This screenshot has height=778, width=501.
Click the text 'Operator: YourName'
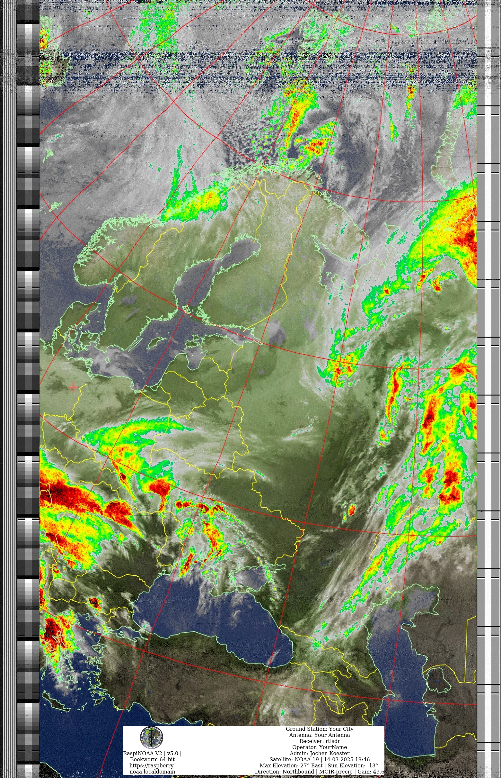point(320,747)
